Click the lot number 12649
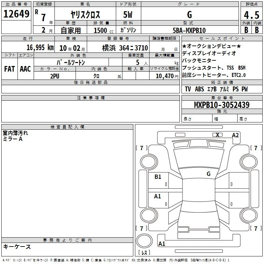Image resolution: width=264 pixels, height=264 pixels. [16, 15]
